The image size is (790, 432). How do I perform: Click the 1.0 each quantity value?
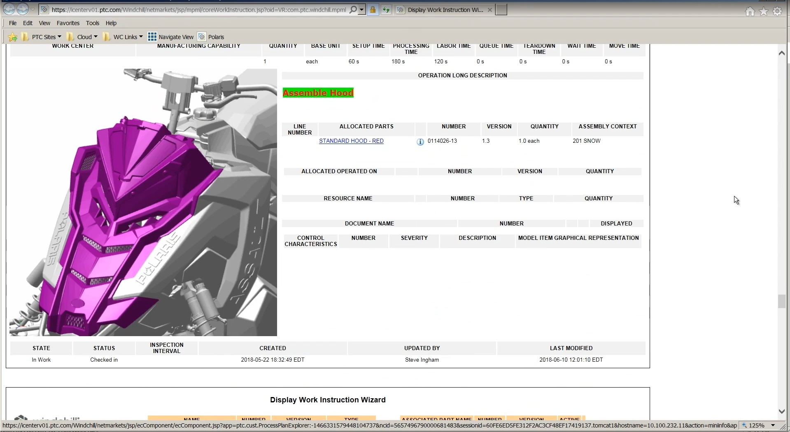(529, 141)
